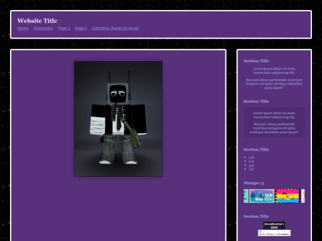The width and height of the screenshot is (322, 241).
Task: Go to the Characters page
Action: [x=43, y=29]
